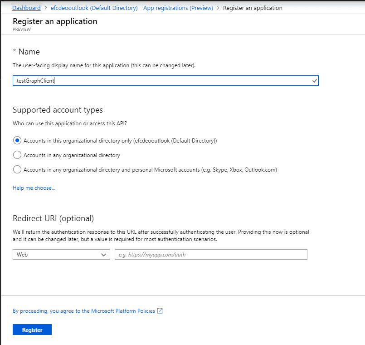Click the chevron after Dashboard breadcrumb

tap(46, 8)
